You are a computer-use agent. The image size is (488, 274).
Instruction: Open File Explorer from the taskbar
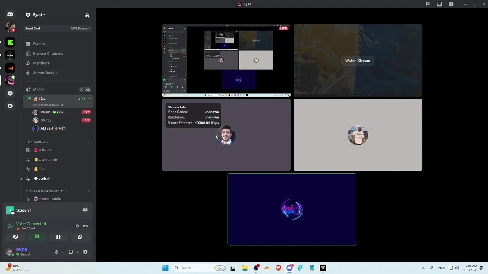point(245,268)
